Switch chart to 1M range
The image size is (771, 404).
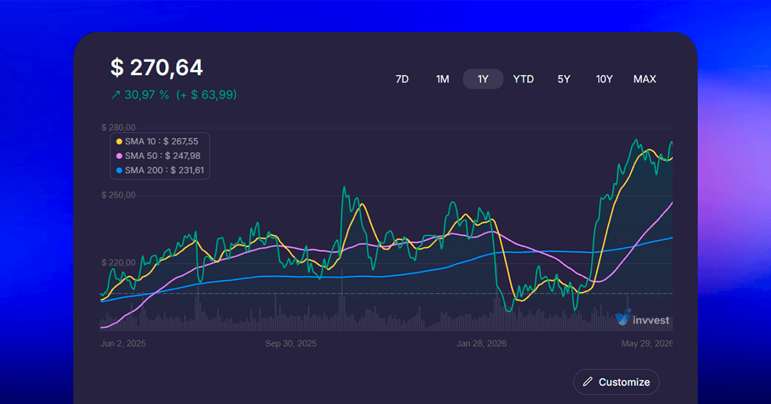[x=443, y=80]
